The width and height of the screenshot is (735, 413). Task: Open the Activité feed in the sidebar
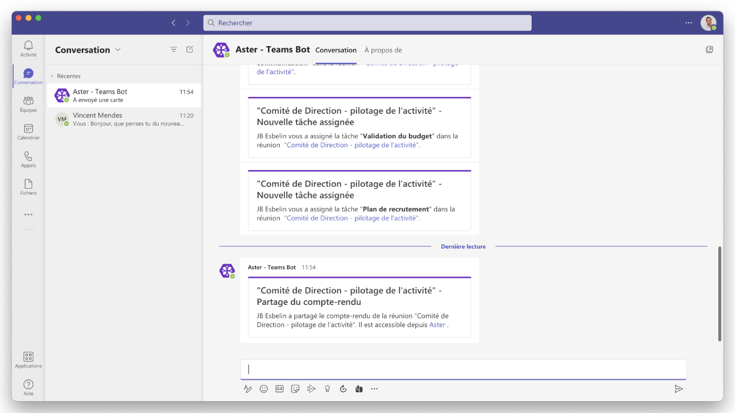pyautogui.click(x=29, y=48)
